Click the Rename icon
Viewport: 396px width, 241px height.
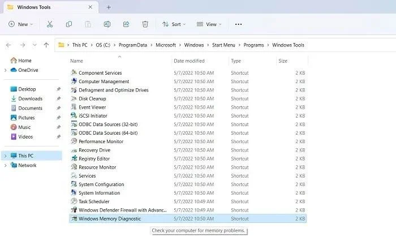coord(107,24)
